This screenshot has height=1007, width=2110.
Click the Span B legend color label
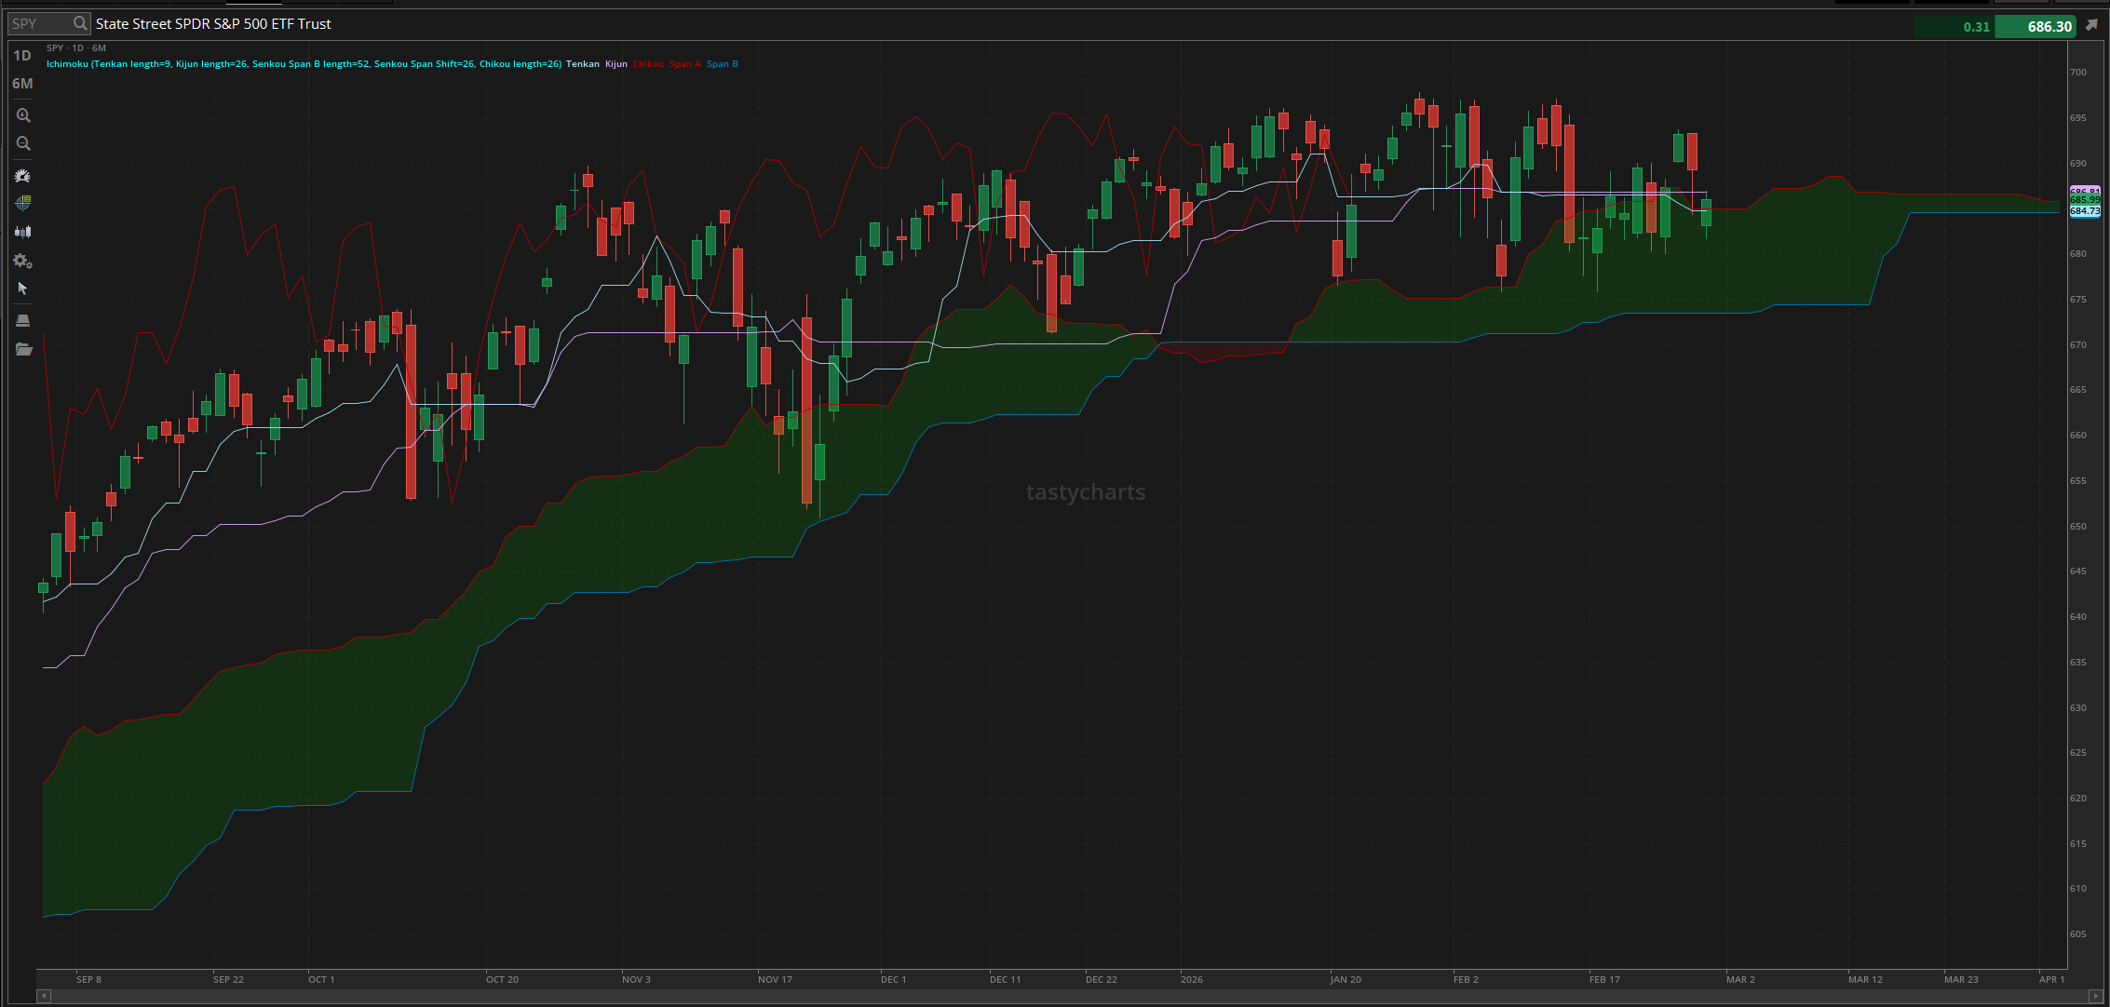click(722, 64)
